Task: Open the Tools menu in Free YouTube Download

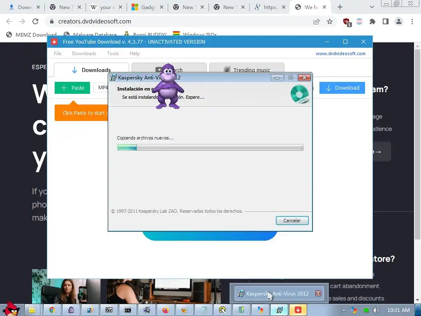Action: (x=113, y=53)
